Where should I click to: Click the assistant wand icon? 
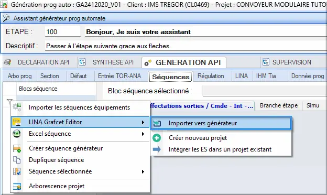point(6,18)
